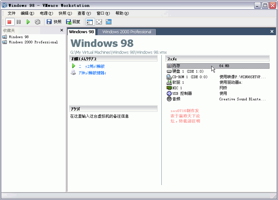Click the red Power Off stop button
Viewport: 278px width, 200px height.
click(9, 22)
